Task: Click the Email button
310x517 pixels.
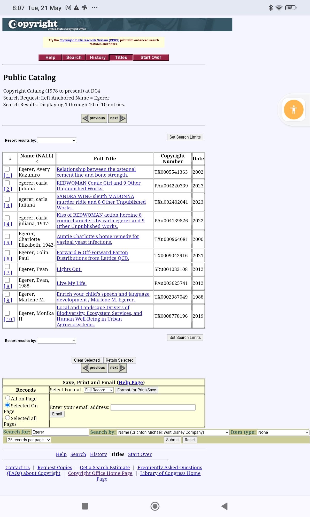Action: pos(57,414)
